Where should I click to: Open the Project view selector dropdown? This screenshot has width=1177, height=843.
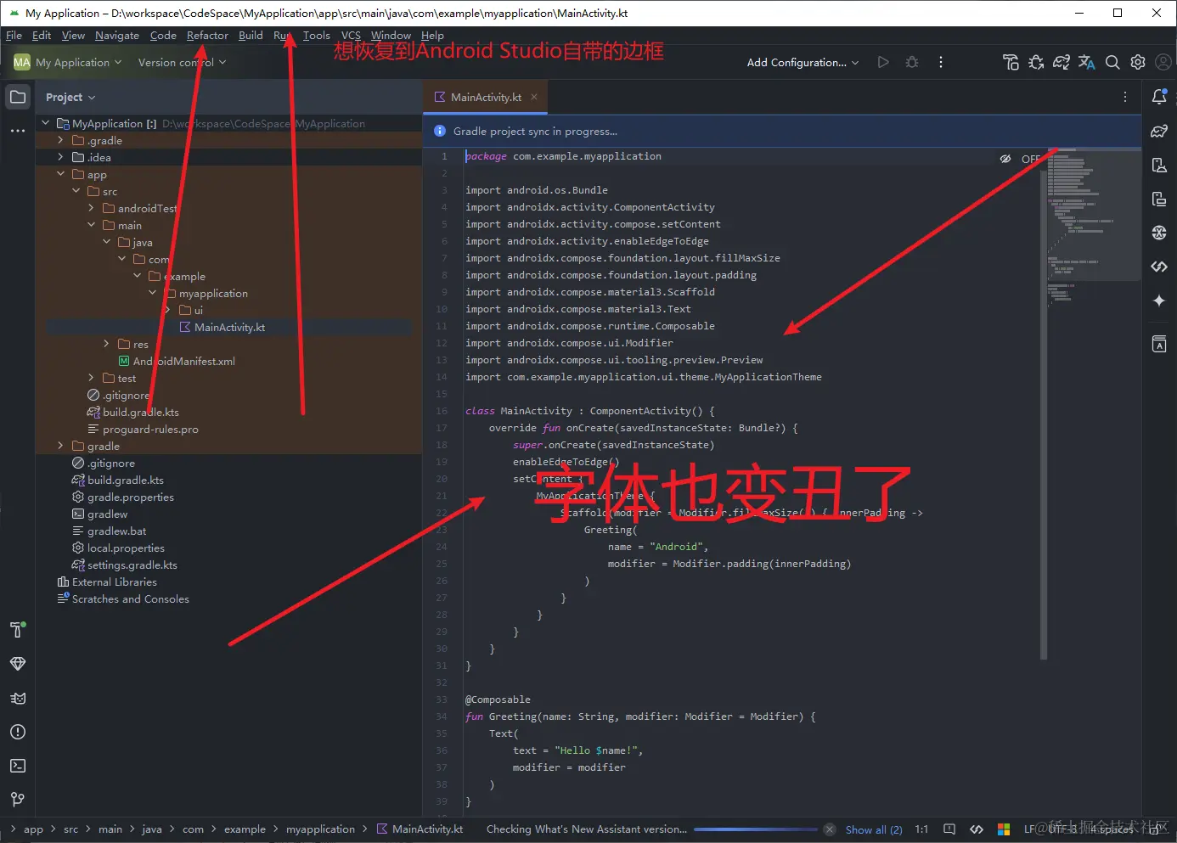click(x=70, y=97)
